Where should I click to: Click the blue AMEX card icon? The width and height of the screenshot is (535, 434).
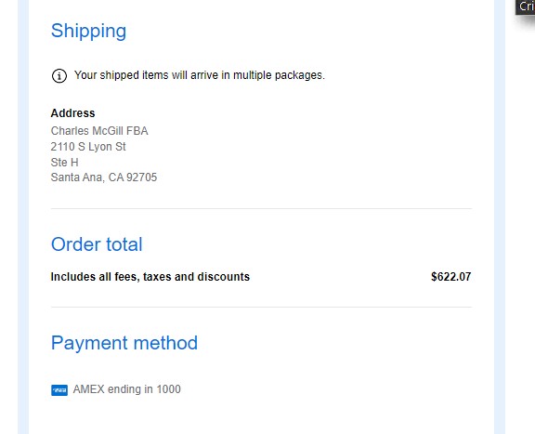point(59,390)
